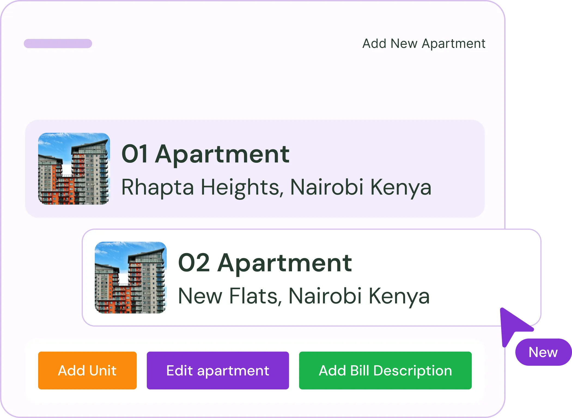This screenshot has width=572, height=418.
Task: Open the 02 Apartment building thumbnail
Action: (x=130, y=277)
